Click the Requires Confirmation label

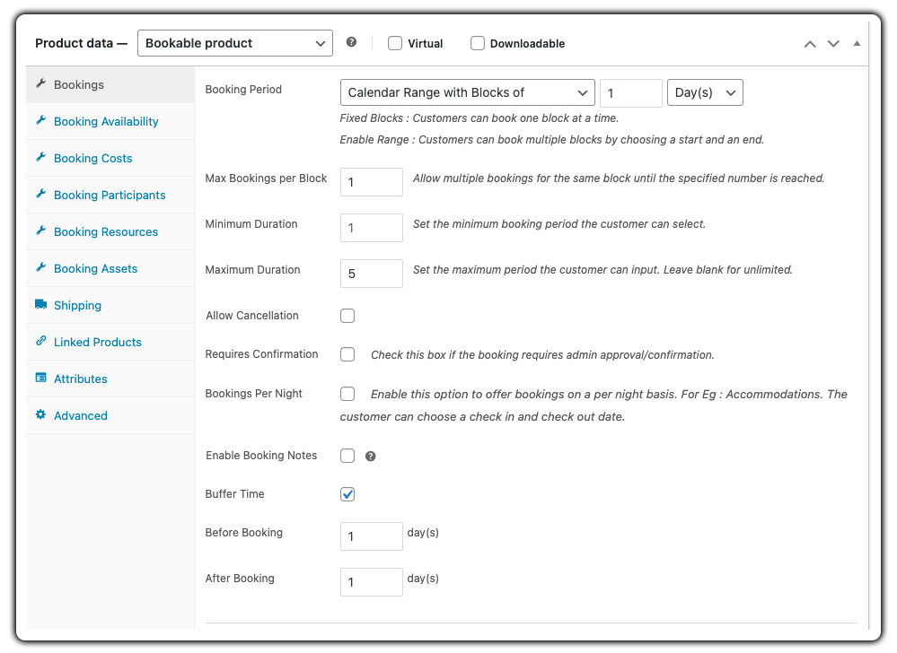pyautogui.click(x=261, y=354)
